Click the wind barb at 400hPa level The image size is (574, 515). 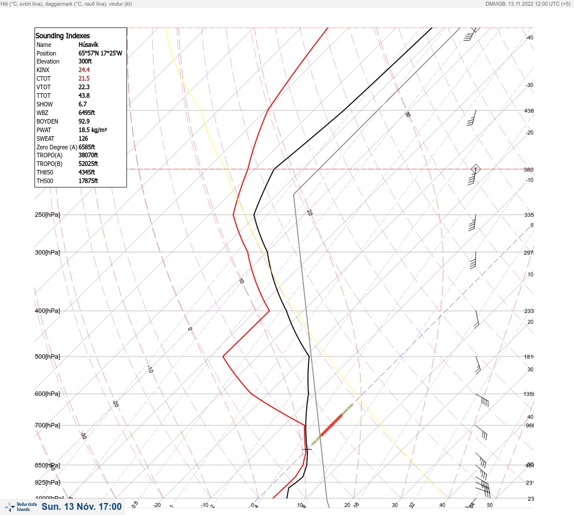[x=477, y=319]
